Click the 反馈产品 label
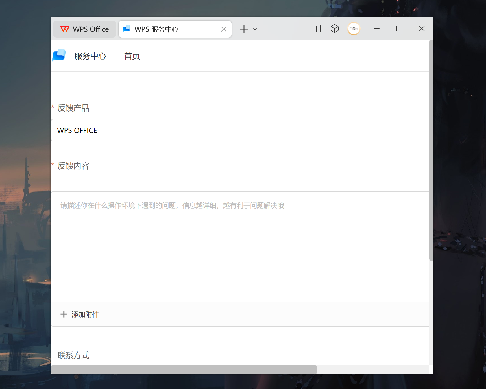This screenshot has width=486, height=389. [73, 108]
